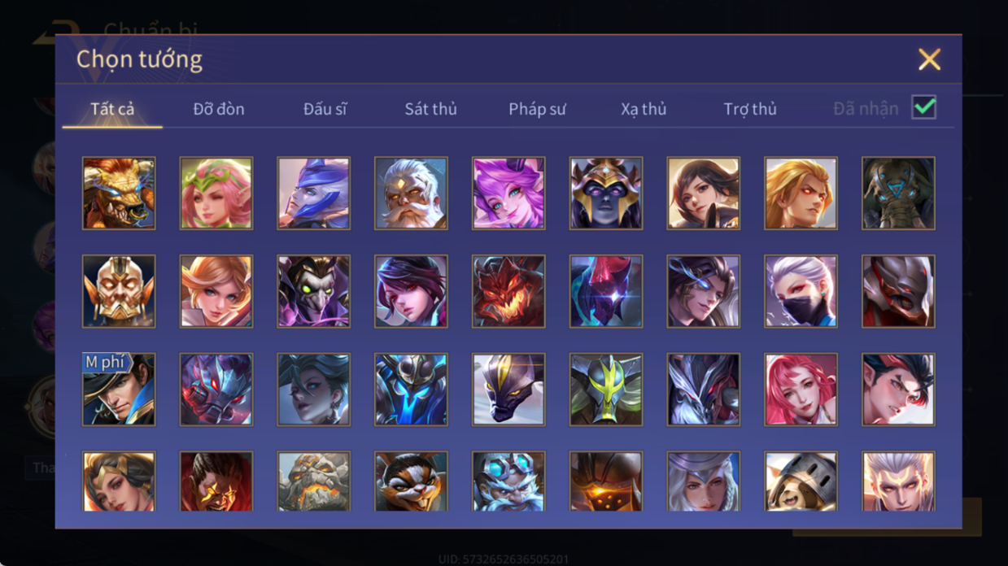Pick the white-bearded old man hero
Screen dimensions: 1008x566
[x=411, y=194]
